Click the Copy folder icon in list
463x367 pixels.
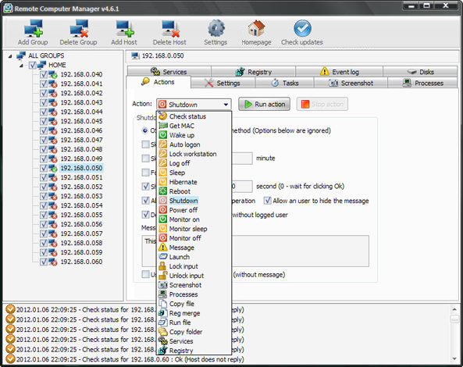pos(162,332)
